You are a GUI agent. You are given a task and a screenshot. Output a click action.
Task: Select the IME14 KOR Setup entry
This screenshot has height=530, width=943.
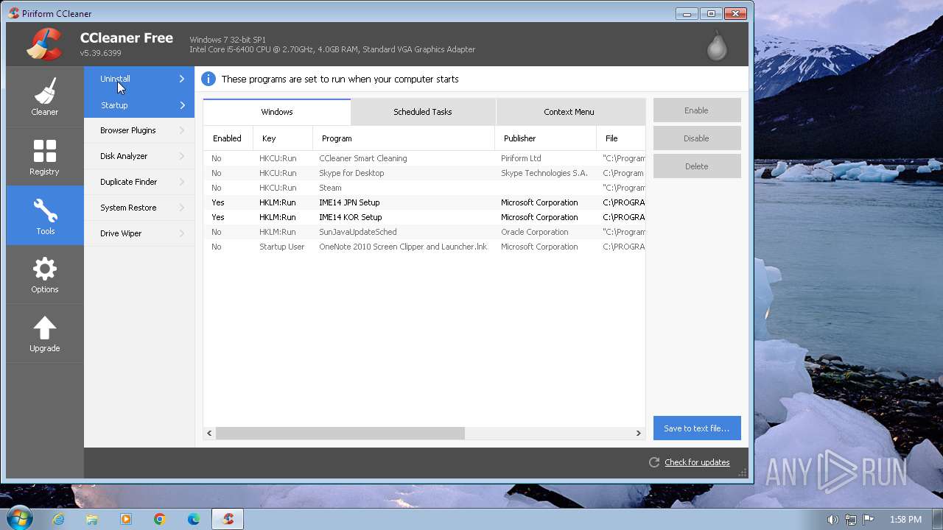click(424, 217)
